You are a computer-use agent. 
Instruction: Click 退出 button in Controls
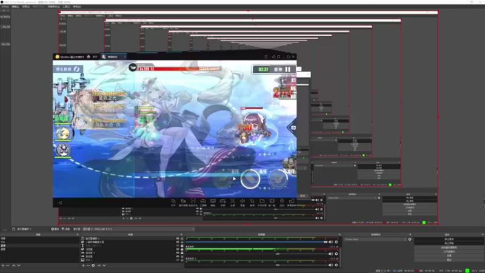click(449, 260)
